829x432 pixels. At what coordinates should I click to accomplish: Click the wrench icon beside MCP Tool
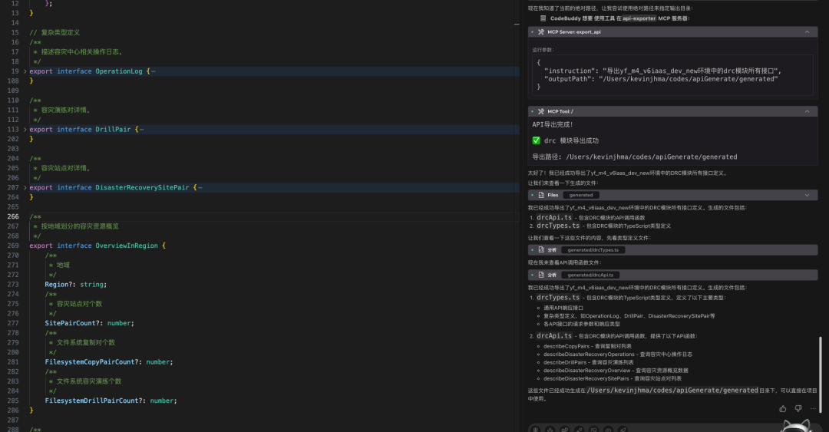540,111
